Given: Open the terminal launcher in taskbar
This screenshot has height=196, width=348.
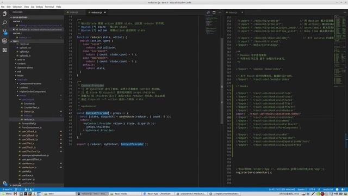Looking at the screenshot, I should 26,194.
